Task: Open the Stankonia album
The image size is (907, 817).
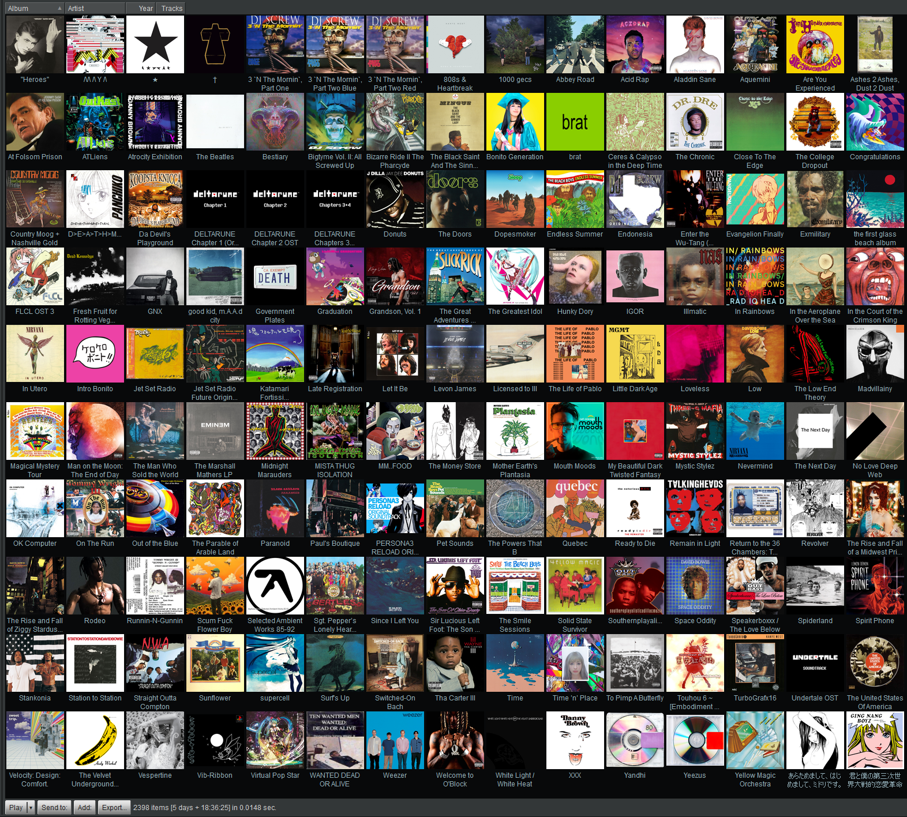Action: tap(35, 663)
